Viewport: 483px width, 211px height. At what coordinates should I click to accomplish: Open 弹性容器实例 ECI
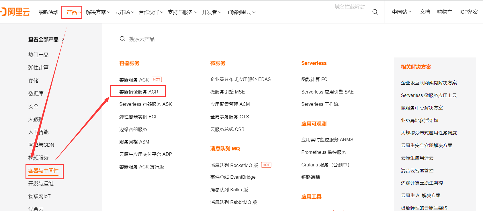tap(138, 117)
